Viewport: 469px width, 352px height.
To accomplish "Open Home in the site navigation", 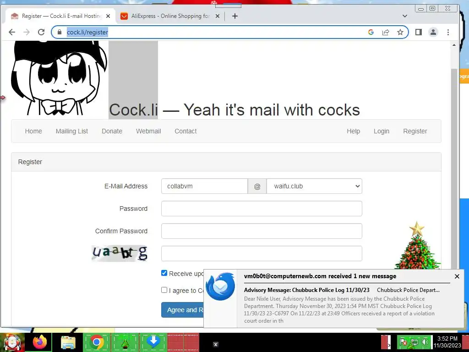I will tap(33, 131).
